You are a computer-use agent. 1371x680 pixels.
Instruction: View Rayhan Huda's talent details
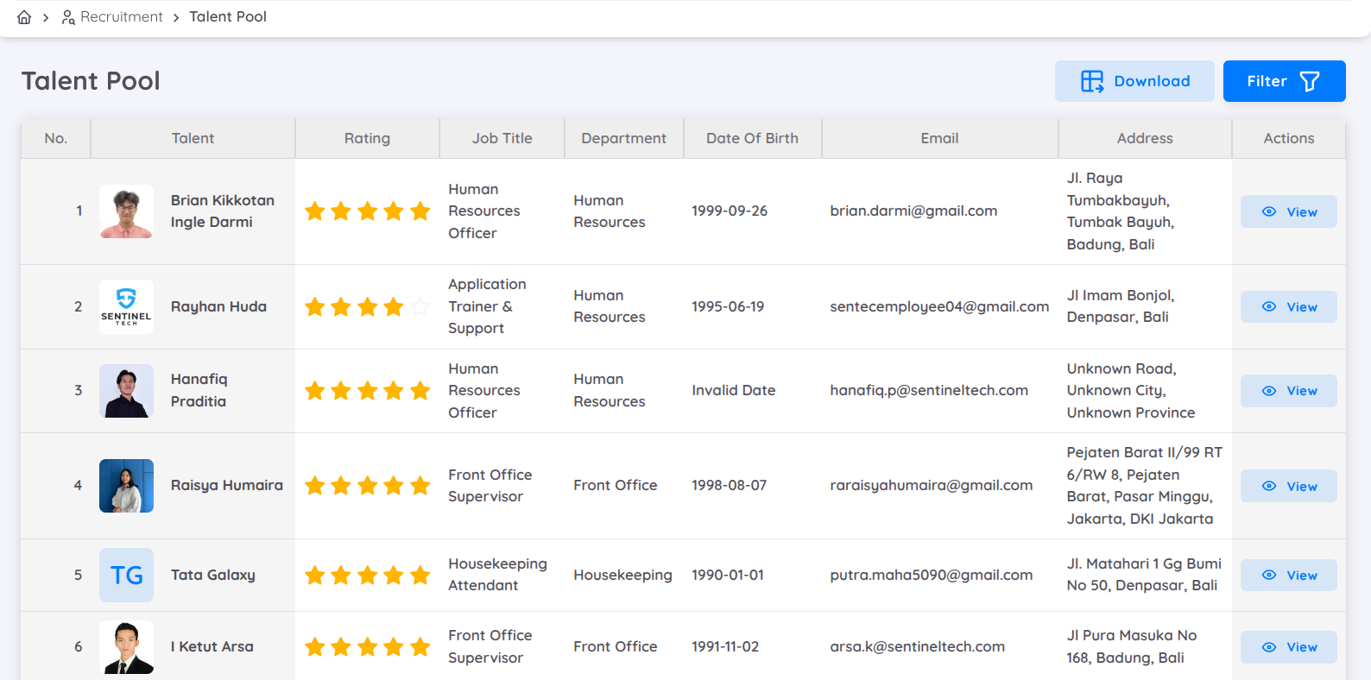pyautogui.click(x=1288, y=307)
